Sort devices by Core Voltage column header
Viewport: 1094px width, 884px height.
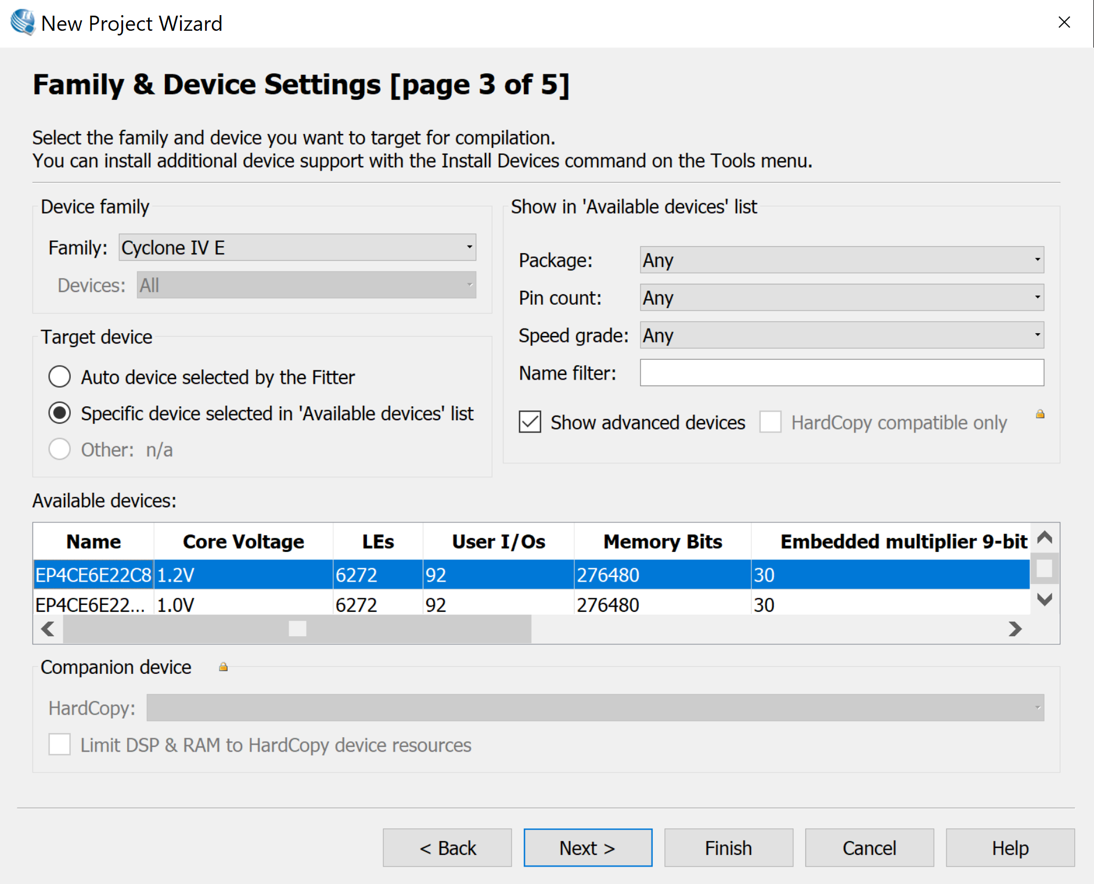point(243,542)
